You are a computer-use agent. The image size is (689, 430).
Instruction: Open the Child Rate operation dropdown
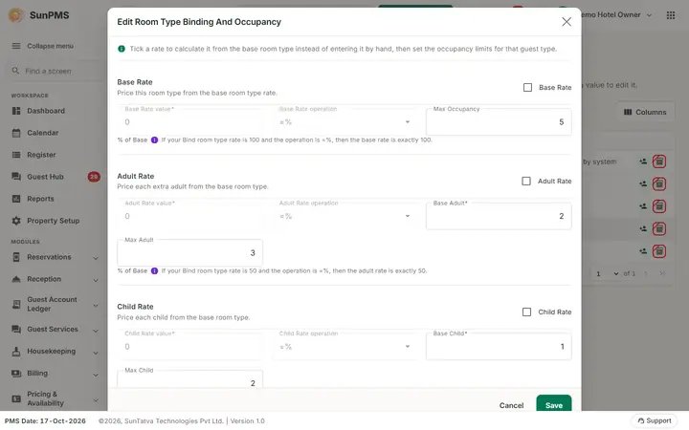(344, 346)
